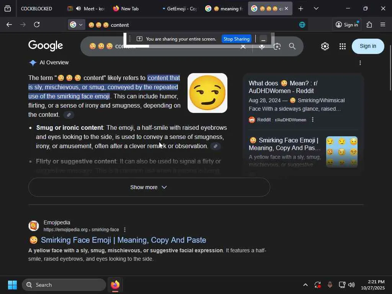Open the Google logo homepage link
392x294 pixels.
(x=46, y=46)
